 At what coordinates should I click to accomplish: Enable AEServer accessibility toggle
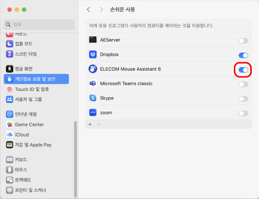pyautogui.click(x=243, y=41)
